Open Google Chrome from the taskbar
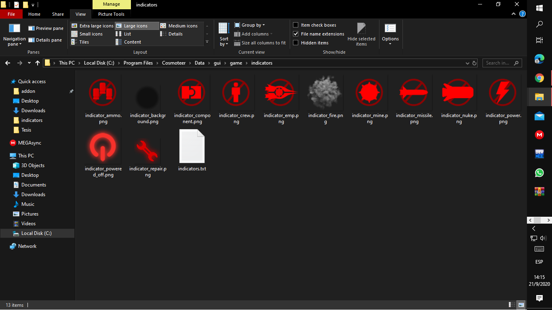 pos(539,78)
